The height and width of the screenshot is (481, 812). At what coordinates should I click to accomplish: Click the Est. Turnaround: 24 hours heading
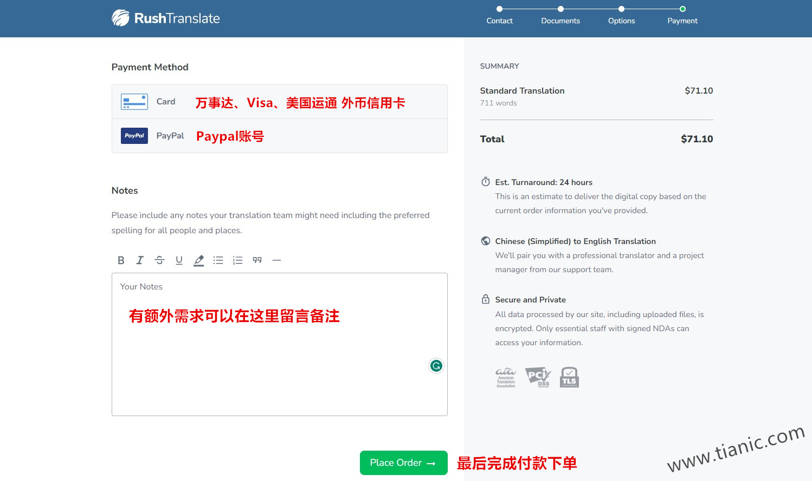[544, 182]
